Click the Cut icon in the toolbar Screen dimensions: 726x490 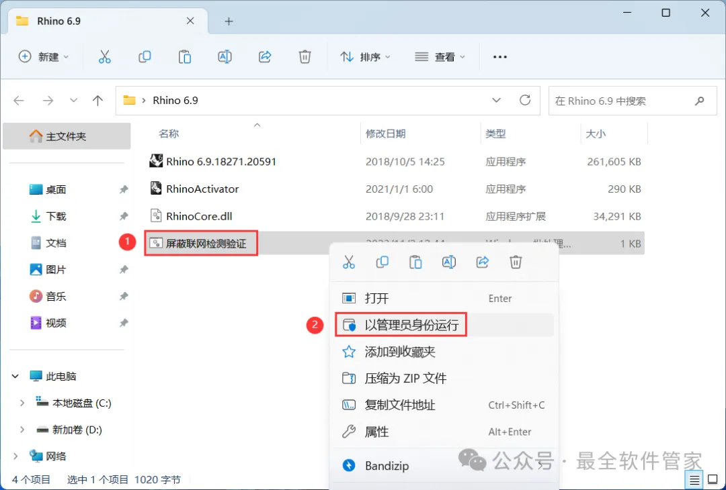(105, 57)
